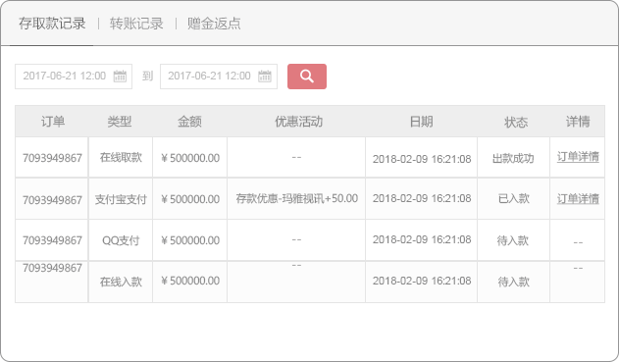Click the red magnifier search button
Screen dimensions: 619x362
point(307,77)
